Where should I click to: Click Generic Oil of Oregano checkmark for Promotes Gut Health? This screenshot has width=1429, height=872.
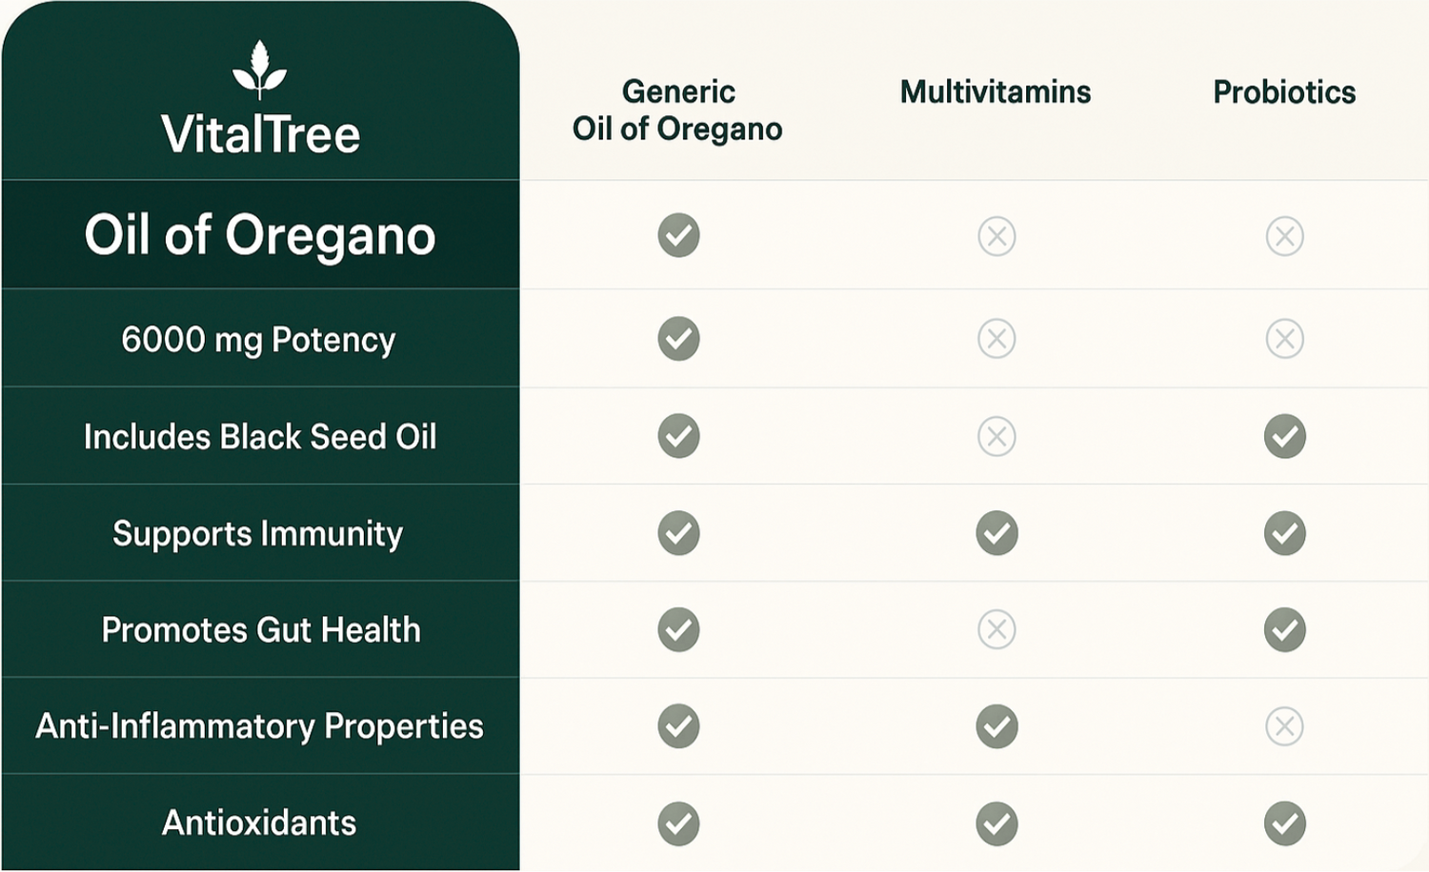(x=678, y=629)
